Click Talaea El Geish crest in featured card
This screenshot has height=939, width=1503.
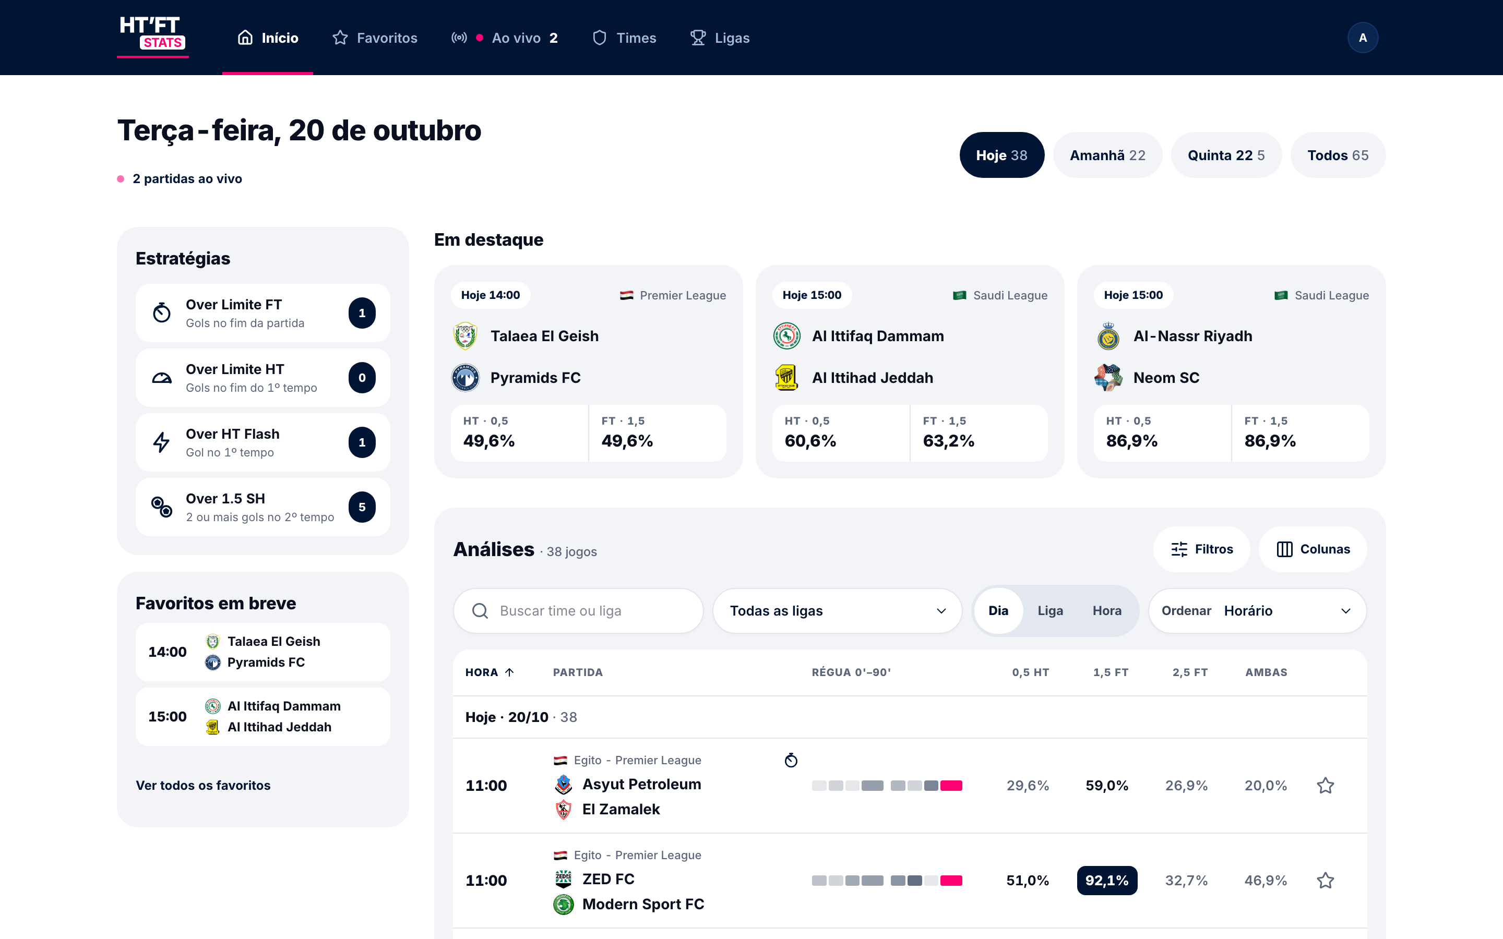[465, 336]
